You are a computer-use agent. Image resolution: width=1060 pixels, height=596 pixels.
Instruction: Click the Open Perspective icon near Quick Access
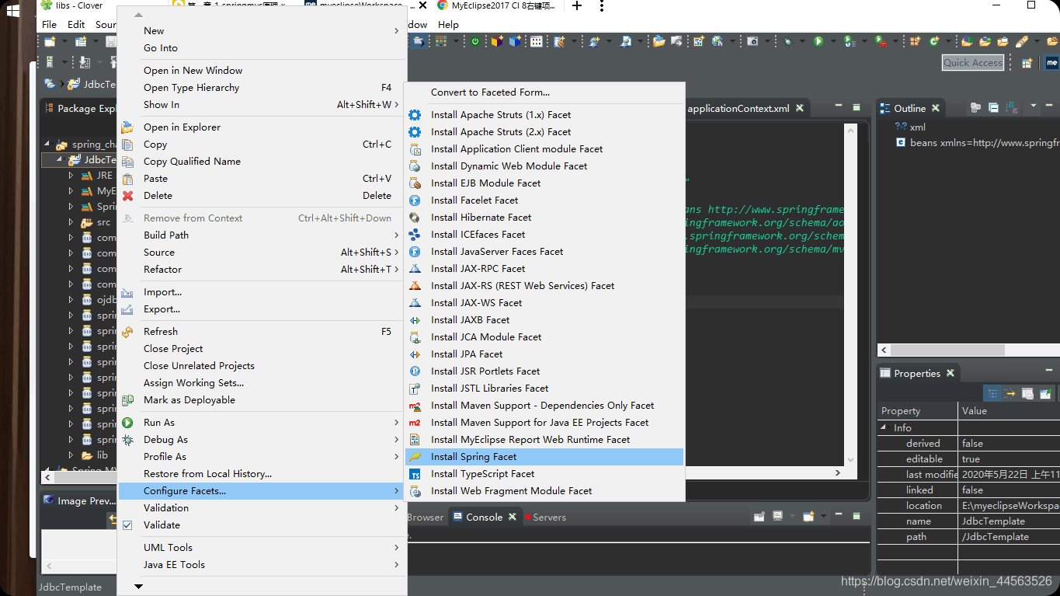coord(1027,63)
